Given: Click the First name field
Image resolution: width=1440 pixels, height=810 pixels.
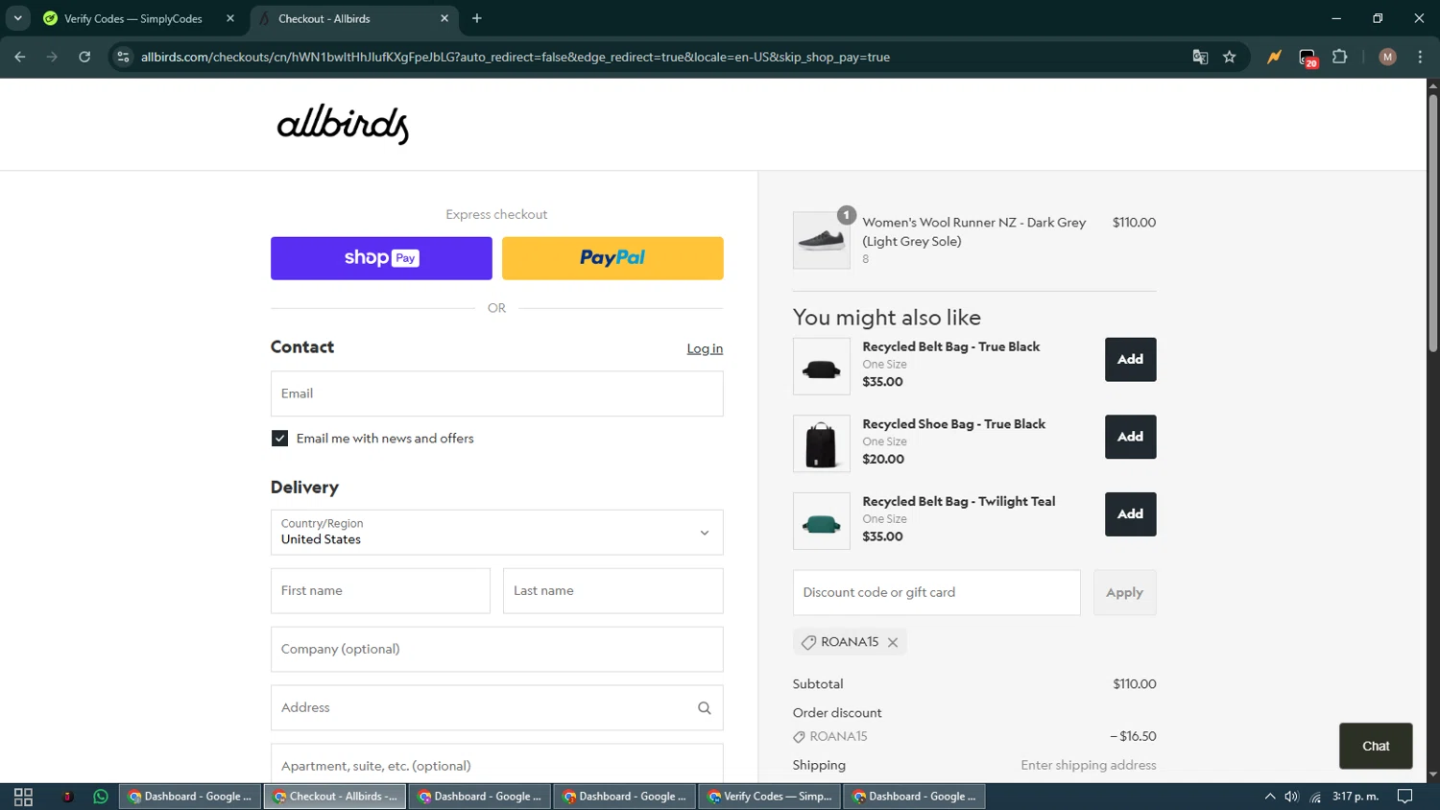Looking at the screenshot, I should pos(380,591).
